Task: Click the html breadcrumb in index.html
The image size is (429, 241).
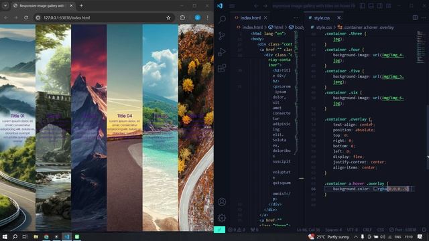Action: coord(276,27)
